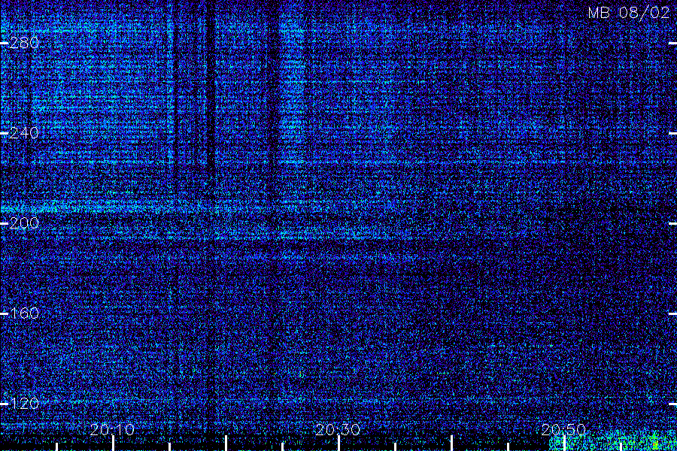The height and width of the screenshot is (451, 677).
Task: Click the 200 frequency axis label
Action: (x=24, y=223)
